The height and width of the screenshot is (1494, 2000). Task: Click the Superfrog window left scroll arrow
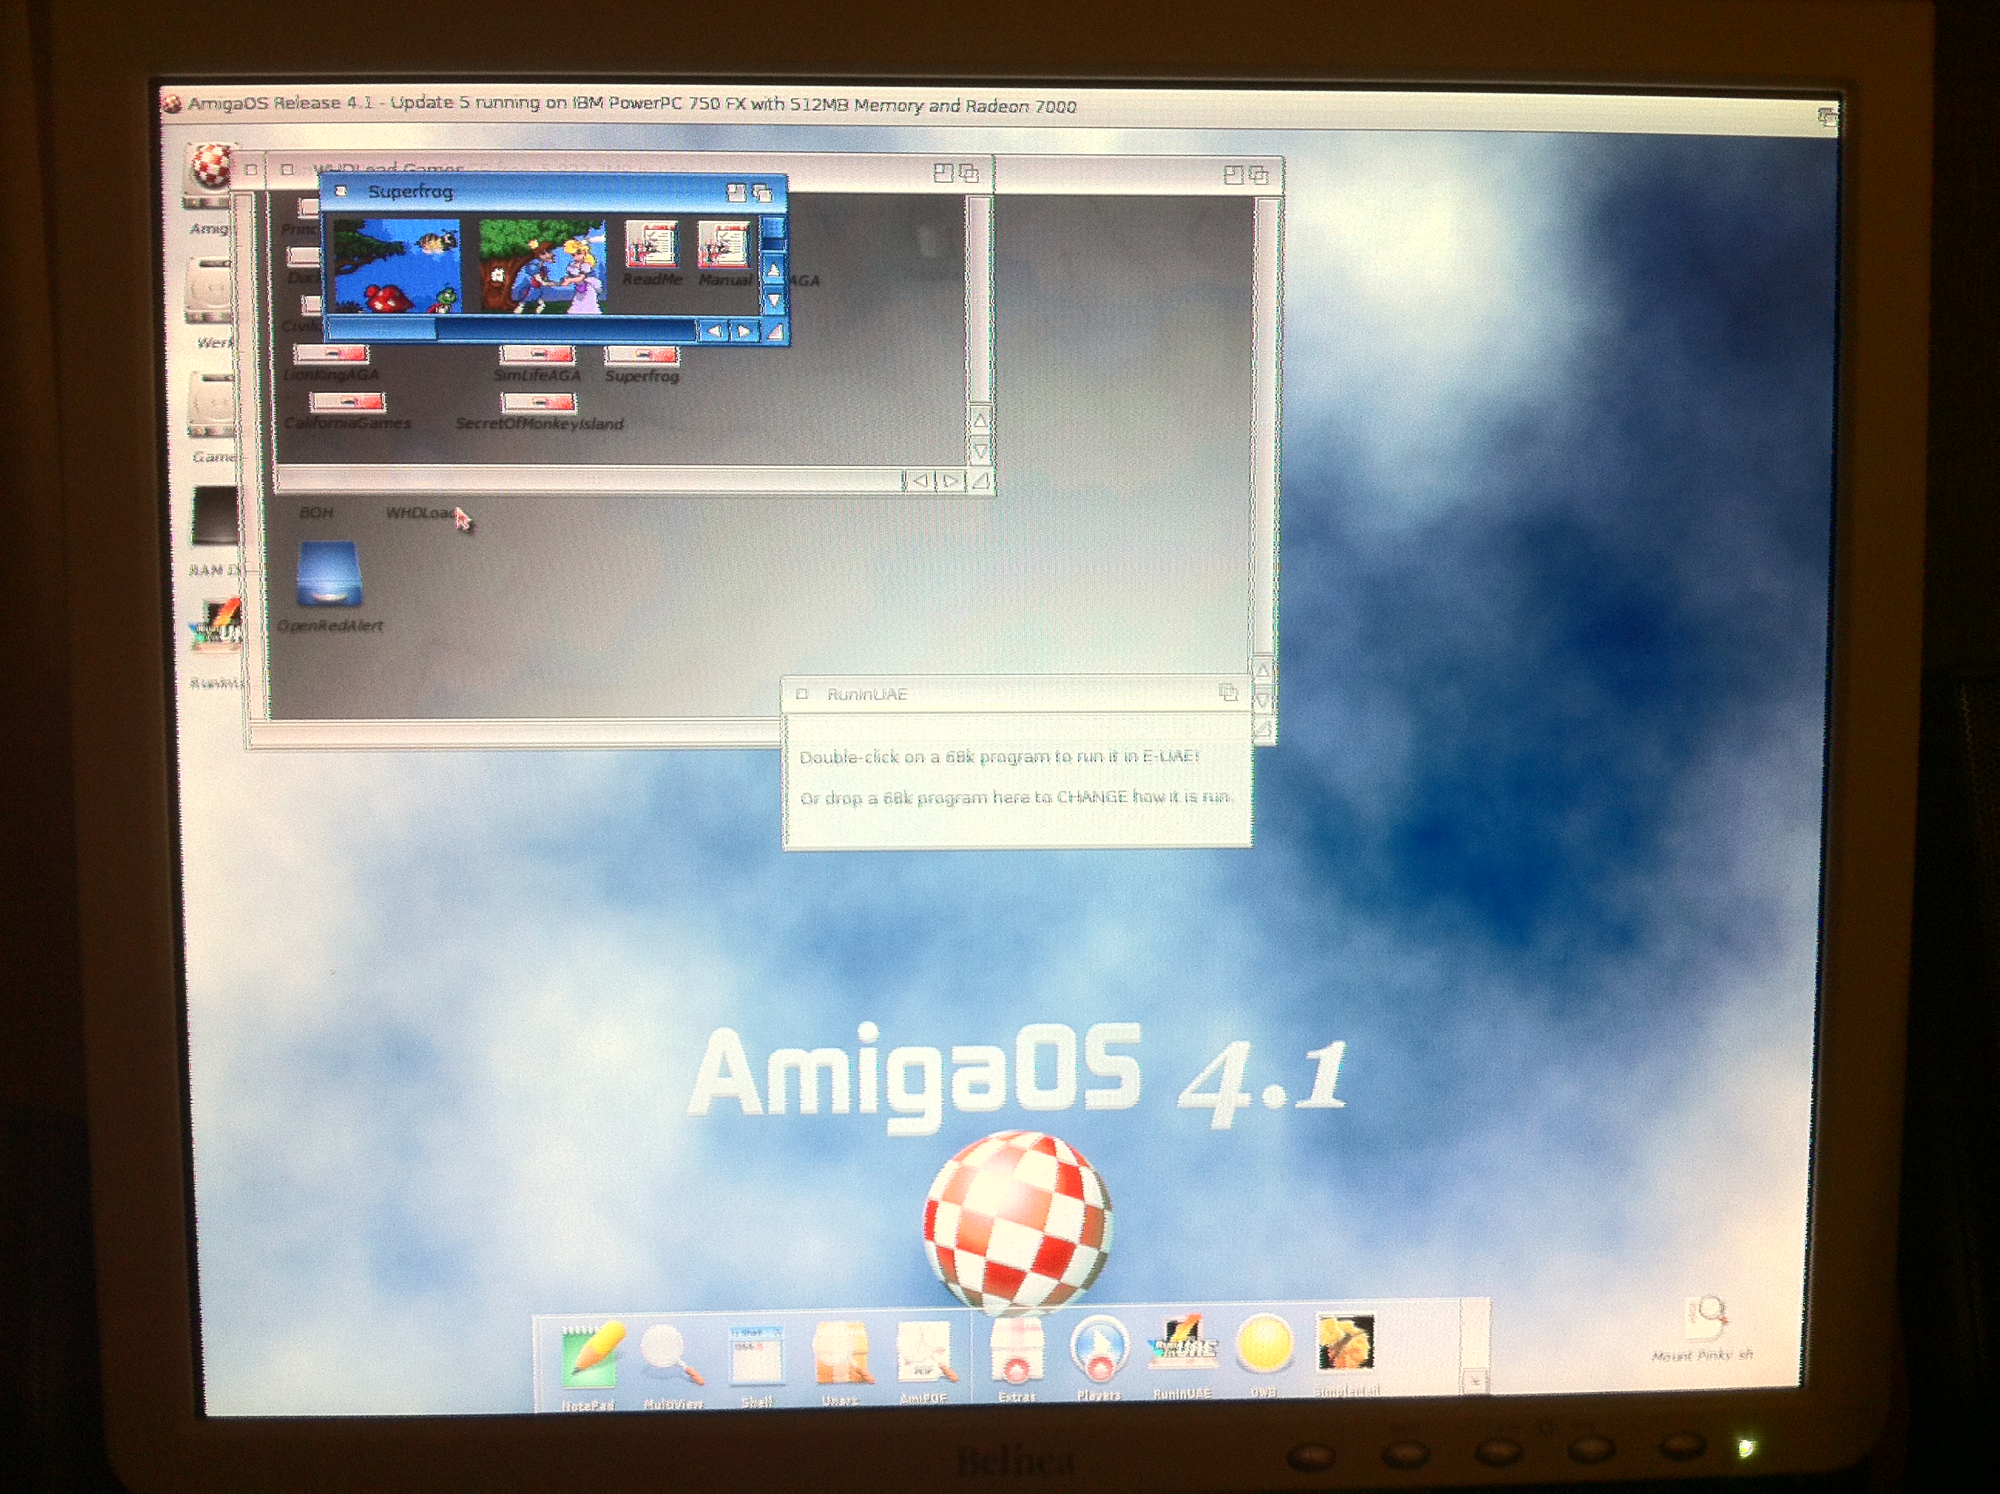tap(714, 331)
